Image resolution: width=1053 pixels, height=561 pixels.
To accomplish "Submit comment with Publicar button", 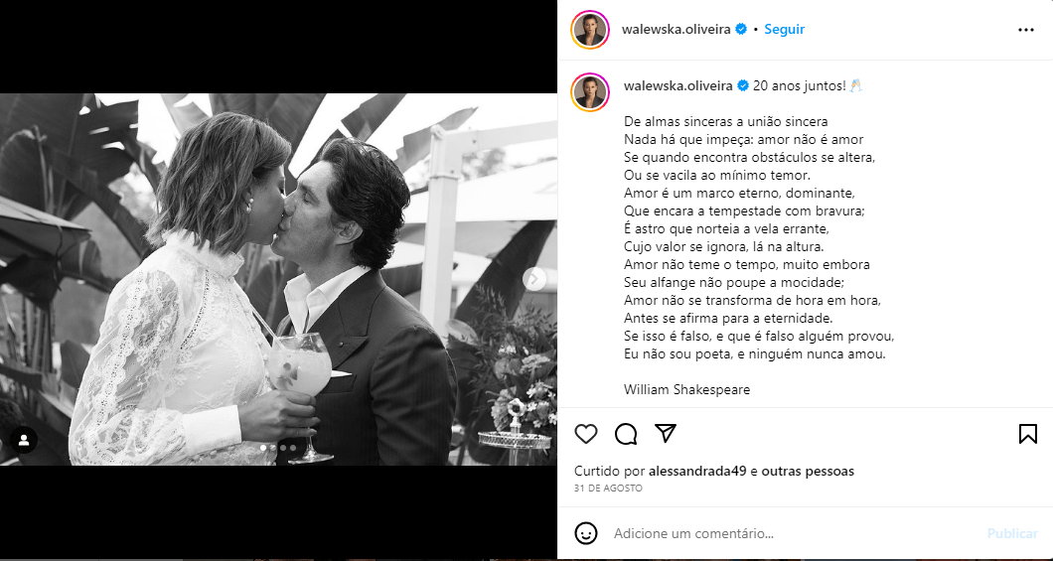I will coord(1012,533).
